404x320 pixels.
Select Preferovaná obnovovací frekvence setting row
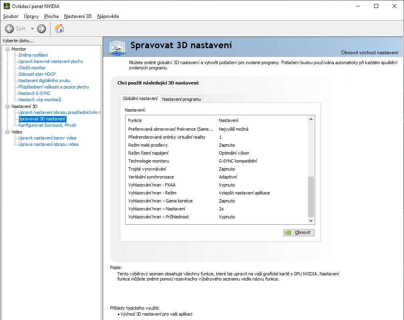tap(216, 129)
